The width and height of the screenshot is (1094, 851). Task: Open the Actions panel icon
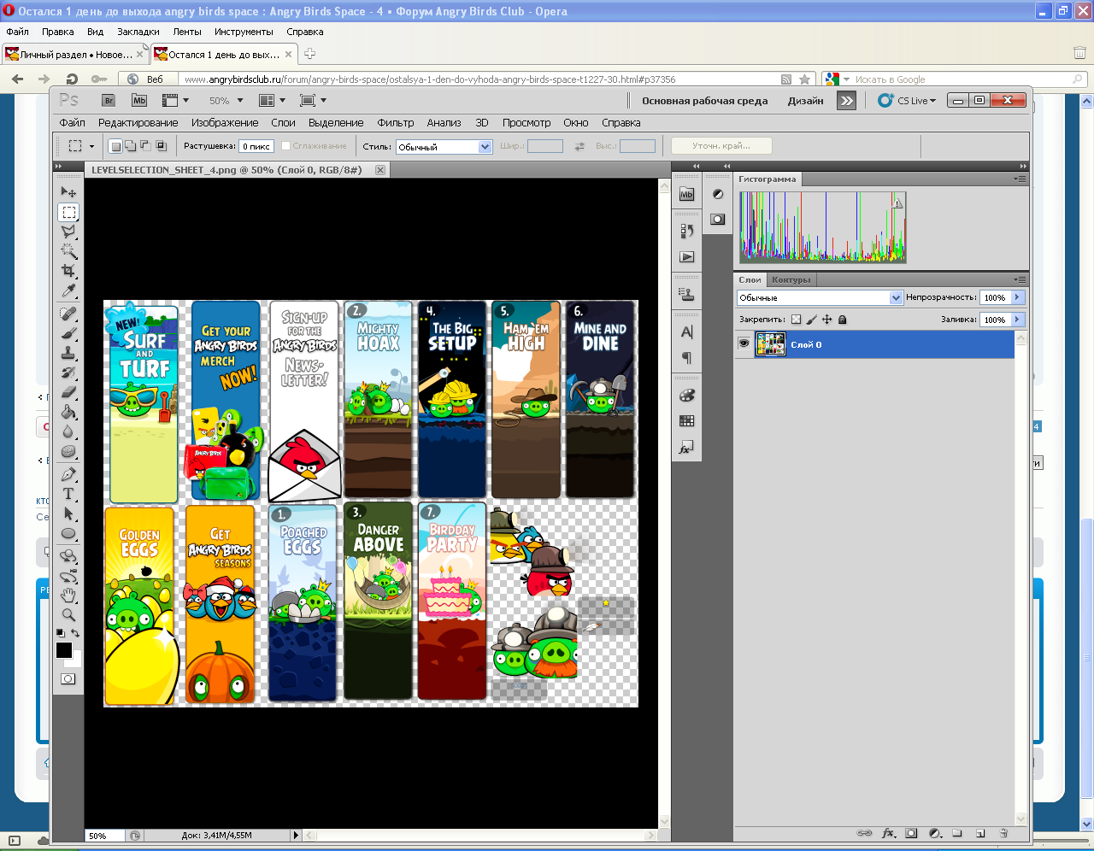pyautogui.click(x=686, y=256)
